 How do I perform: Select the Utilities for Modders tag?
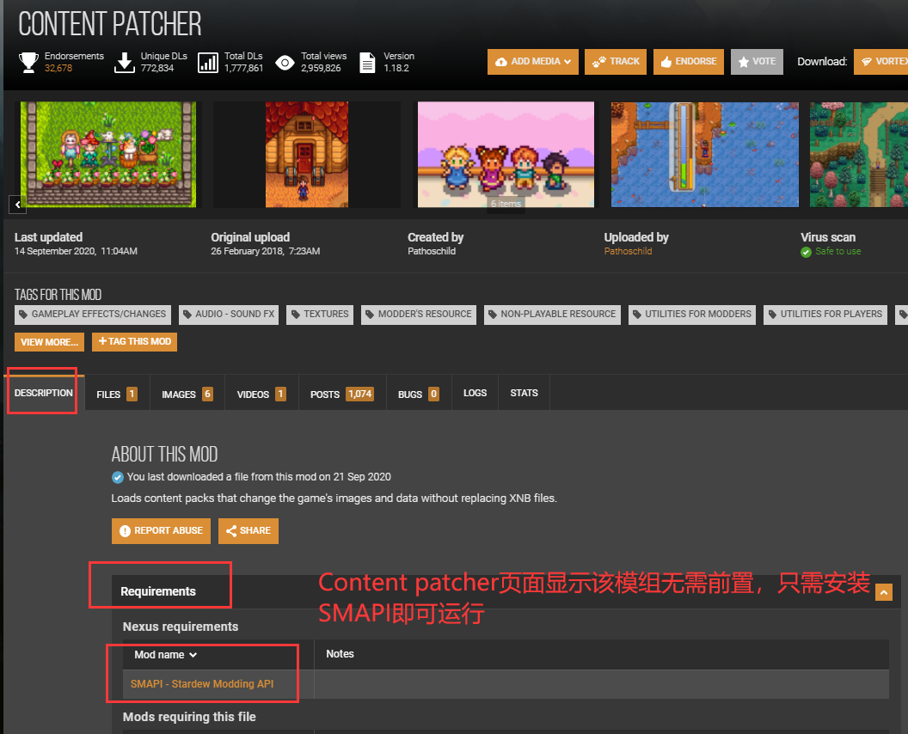coord(692,315)
